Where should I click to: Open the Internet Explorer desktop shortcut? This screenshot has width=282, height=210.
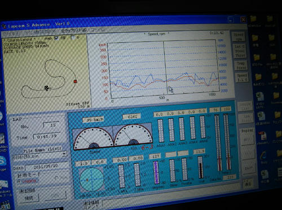pyautogui.click(x=263, y=156)
